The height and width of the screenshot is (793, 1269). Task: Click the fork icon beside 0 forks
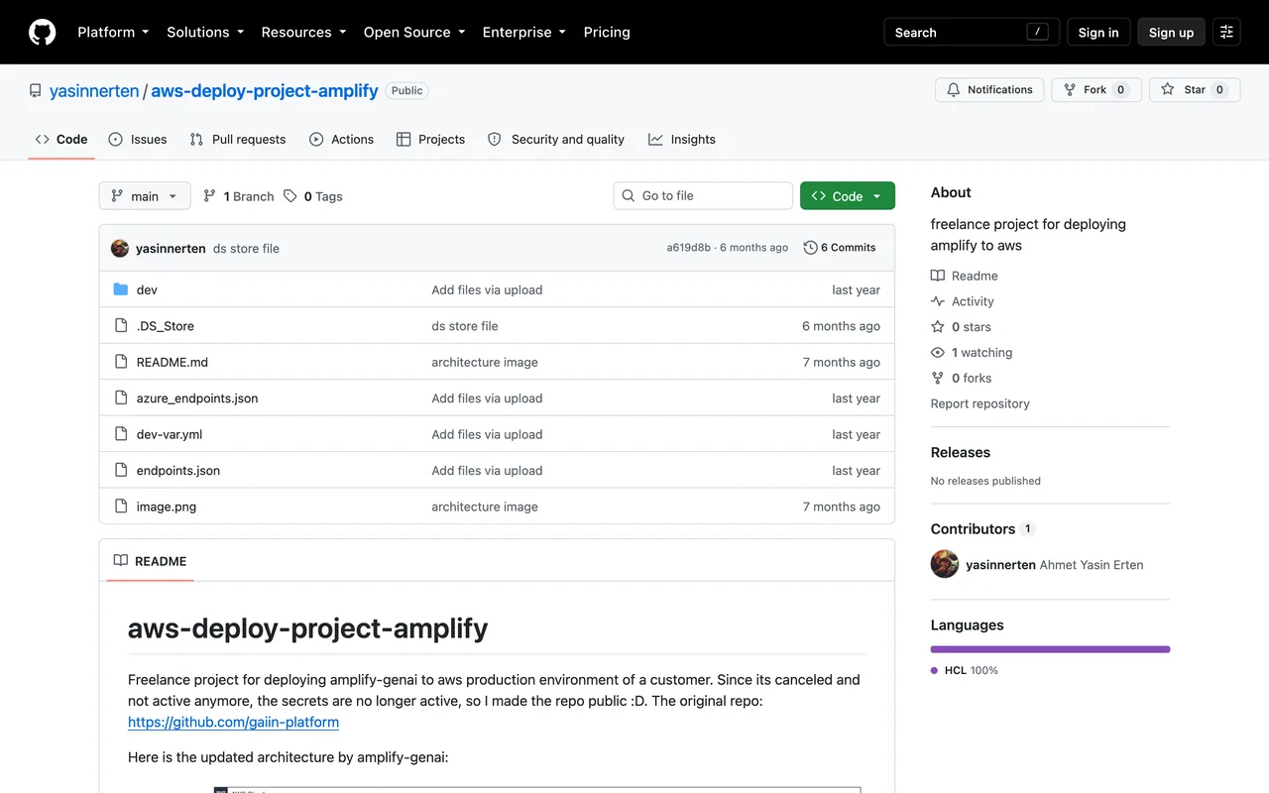[x=938, y=378]
